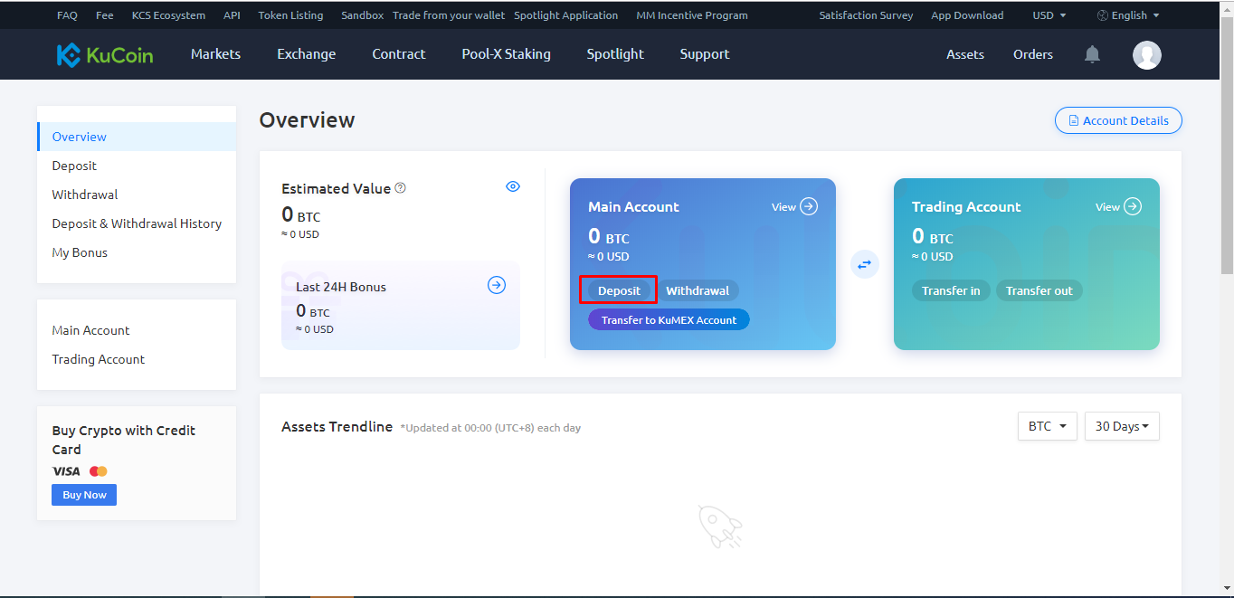The image size is (1234, 598).
Task: Open Account Details
Action: pos(1118,120)
